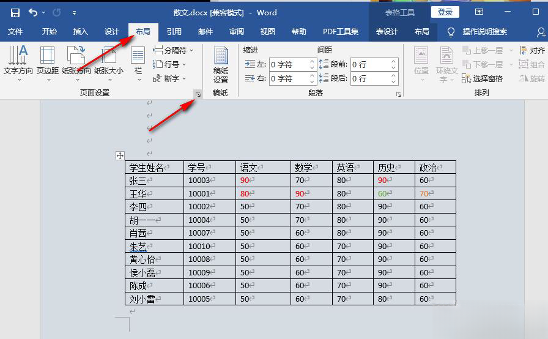Increase 段前 spacing with up stepper

click(x=393, y=61)
